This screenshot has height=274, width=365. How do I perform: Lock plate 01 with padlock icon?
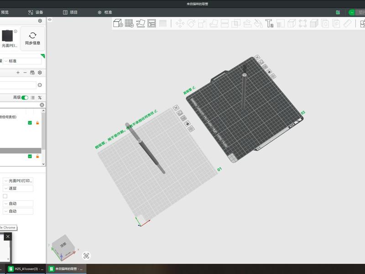[187, 123]
